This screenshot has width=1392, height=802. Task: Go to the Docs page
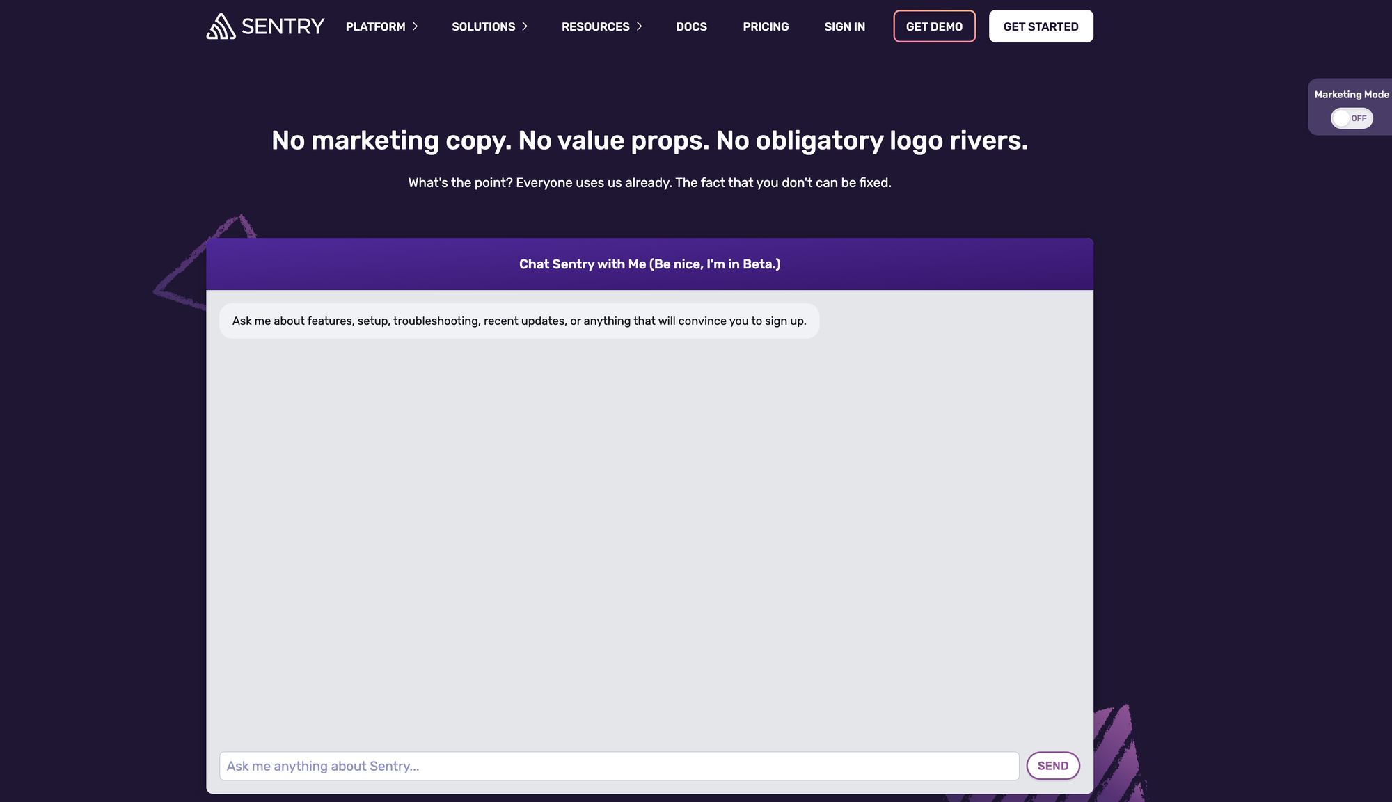[691, 26]
